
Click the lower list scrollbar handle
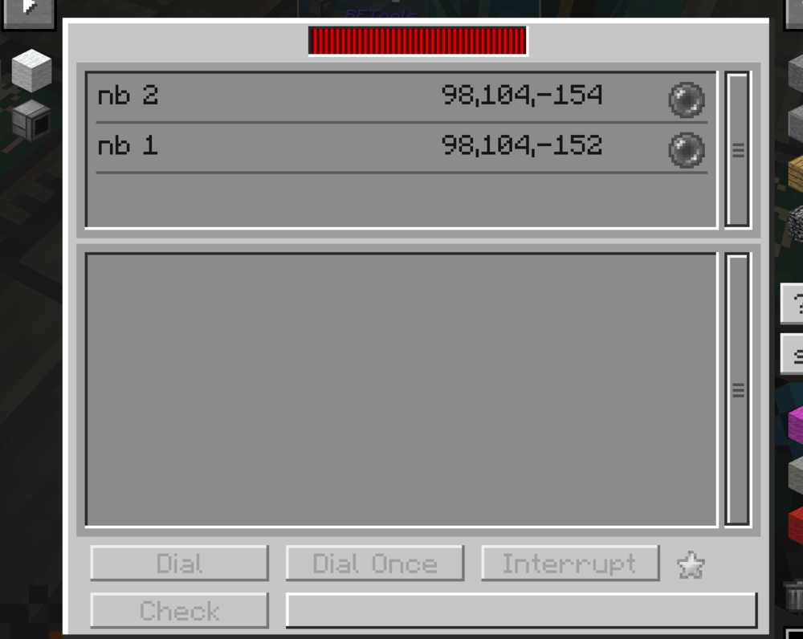pos(738,389)
